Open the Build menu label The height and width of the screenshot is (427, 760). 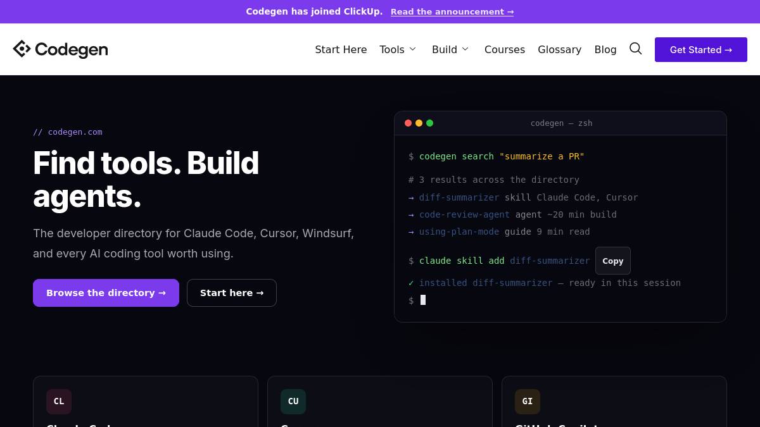point(445,49)
